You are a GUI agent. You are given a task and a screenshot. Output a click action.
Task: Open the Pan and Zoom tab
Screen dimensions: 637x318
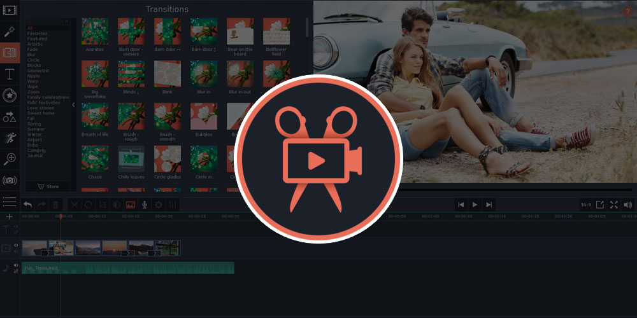[x=10, y=160]
